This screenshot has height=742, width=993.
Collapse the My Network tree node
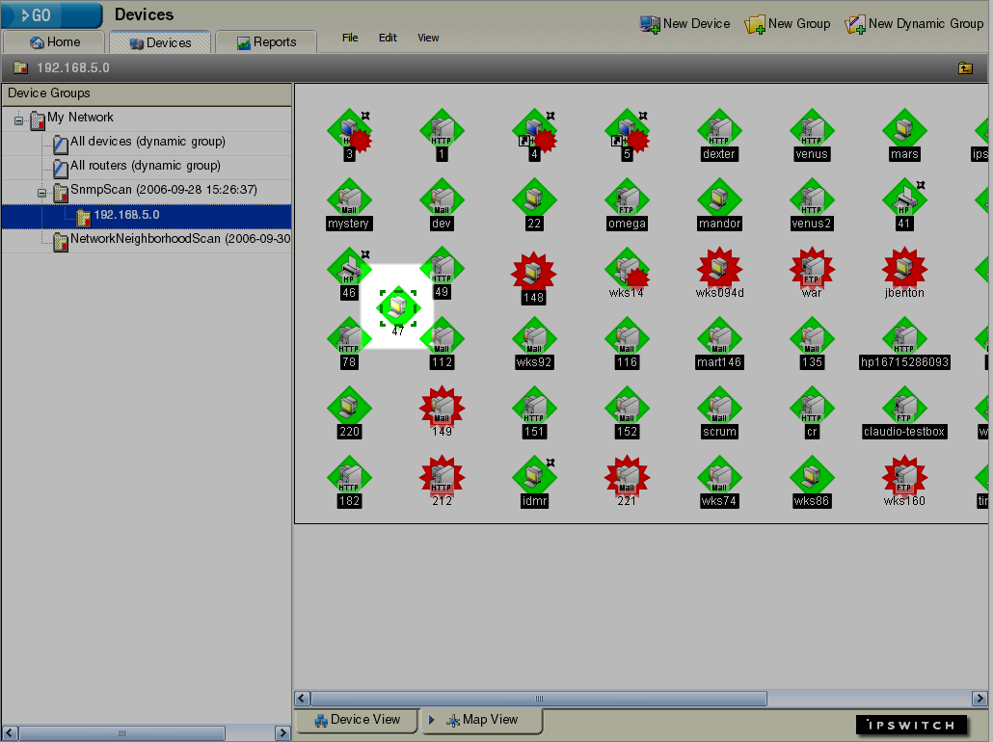[x=19, y=119]
